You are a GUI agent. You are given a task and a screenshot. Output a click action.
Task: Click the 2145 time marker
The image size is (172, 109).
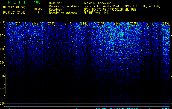(x=84, y=23)
